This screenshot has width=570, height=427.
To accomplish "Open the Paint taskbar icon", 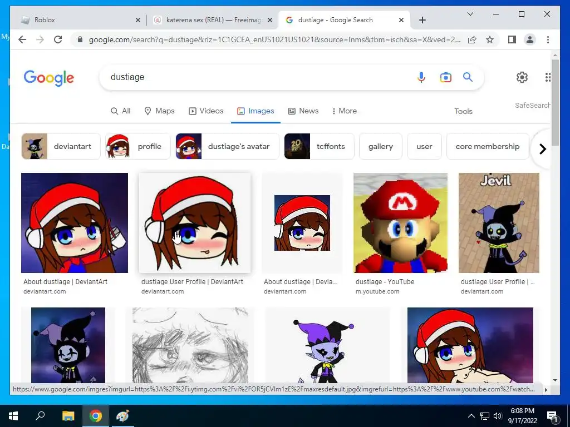I will [x=122, y=416].
